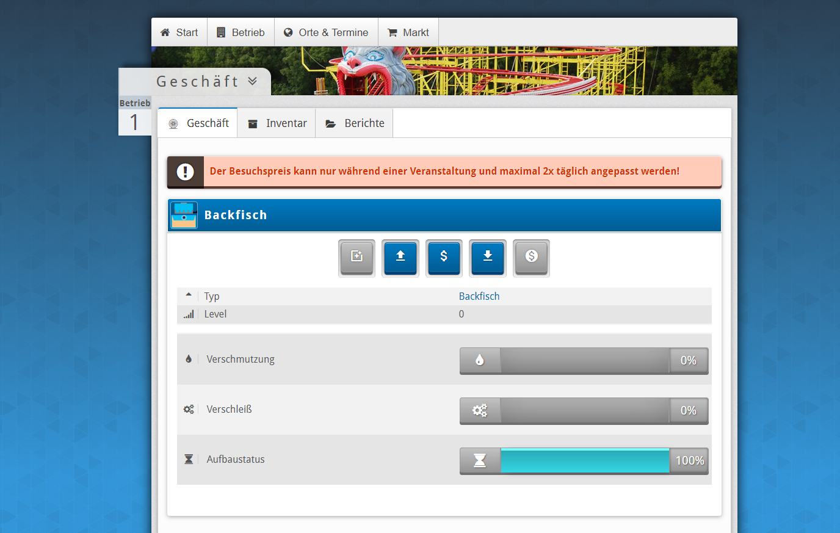Image resolution: width=840 pixels, height=533 pixels.
Task: Click the water drop icon on Verschmutzung bar
Action: point(480,360)
